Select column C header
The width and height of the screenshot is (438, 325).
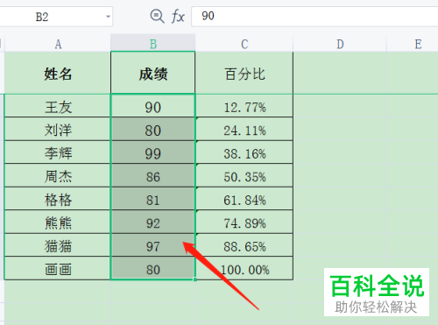244,44
